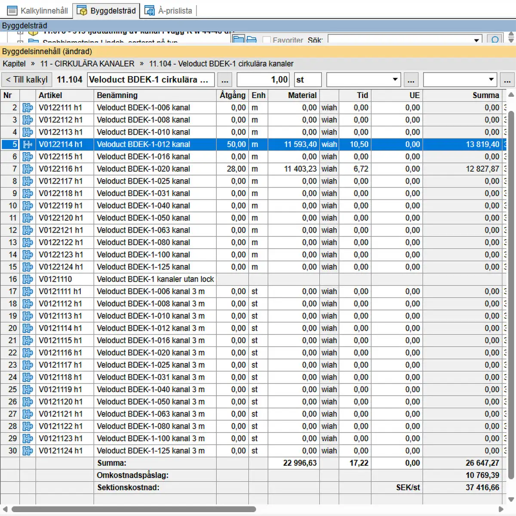This screenshot has height=516, width=516.
Task: Click the quantity field showing 1,00
Action: (x=263, y=80)
